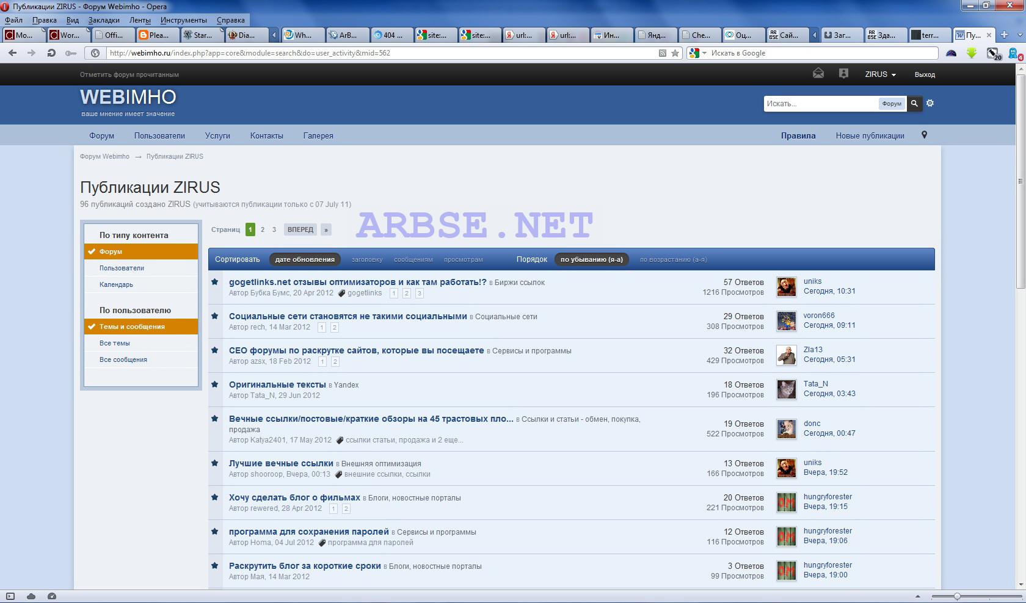1026x603 pixels.
Task: Reload the page with the refresh icon
Action: pyautogui.click(x=51, y=53)
